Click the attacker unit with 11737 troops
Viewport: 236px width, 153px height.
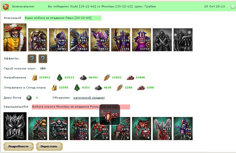[141, 40]
